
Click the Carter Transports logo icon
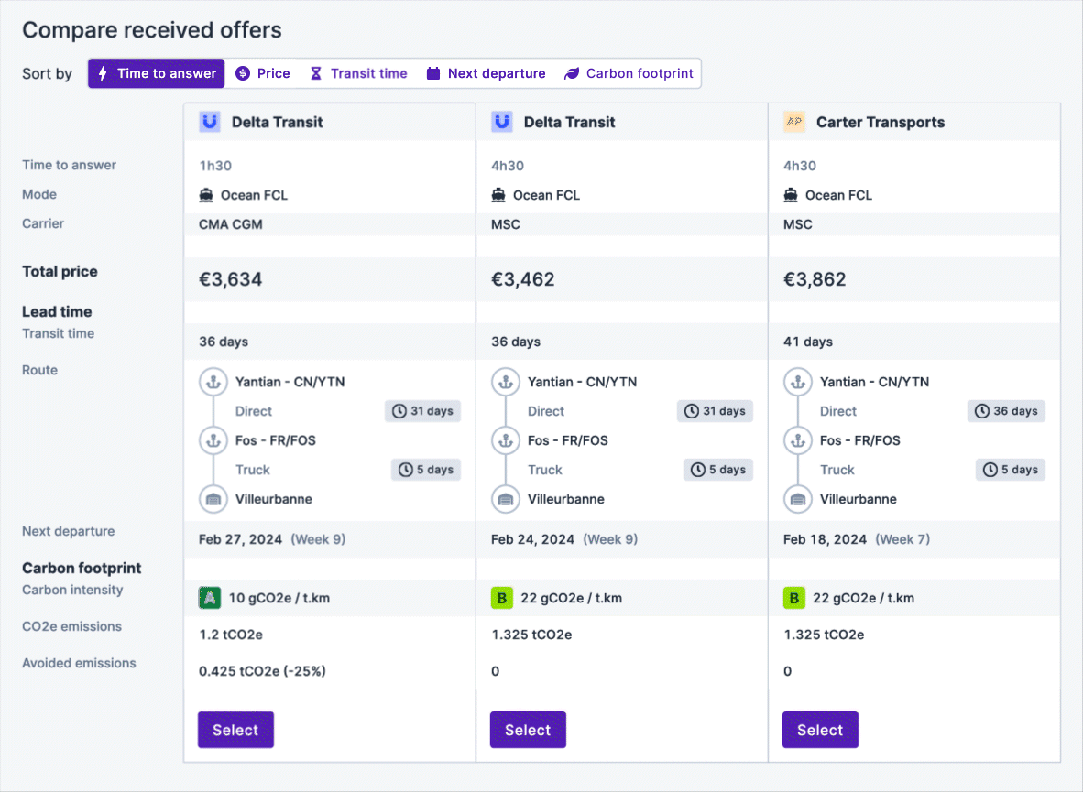793,122
